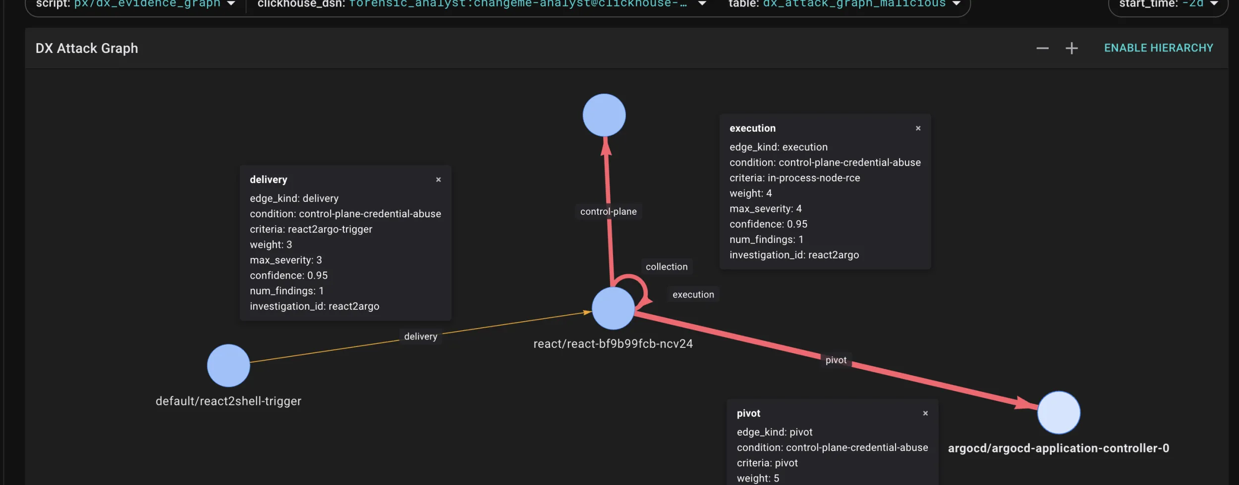Image resolution: width=1239 pixels, height=485 pixels.
Task: Click the control-plane edge label
Action: (609, 211)
